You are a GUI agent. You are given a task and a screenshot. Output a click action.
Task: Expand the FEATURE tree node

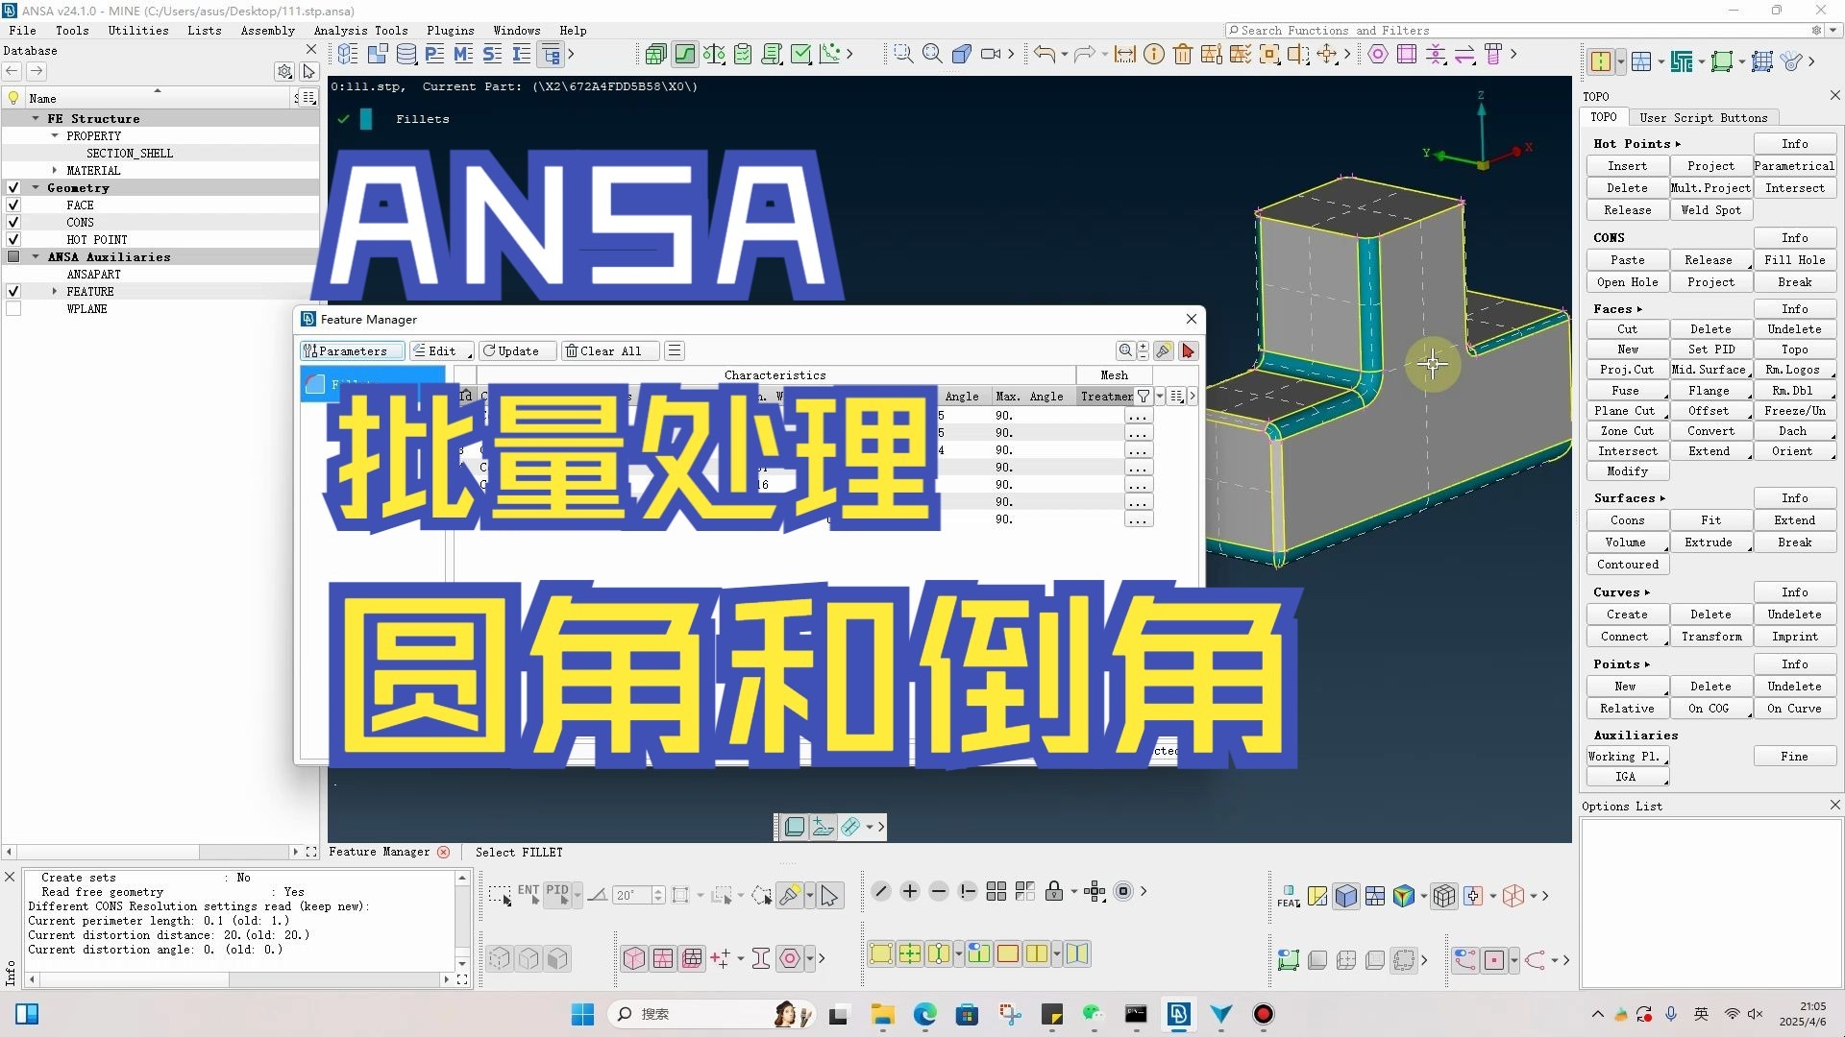tap(55, 292)
